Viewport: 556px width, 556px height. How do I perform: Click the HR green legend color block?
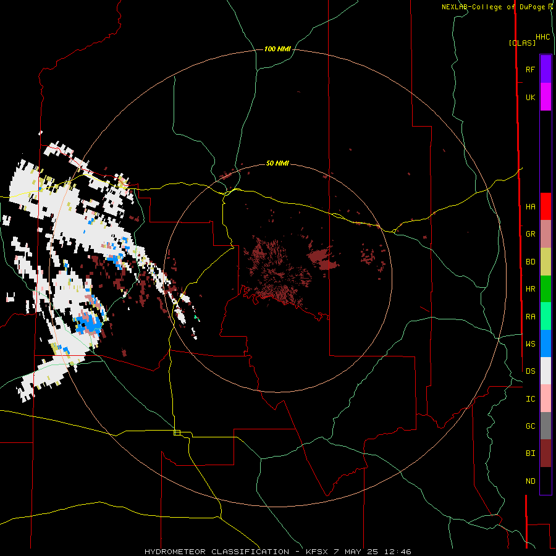pos(545,289)
